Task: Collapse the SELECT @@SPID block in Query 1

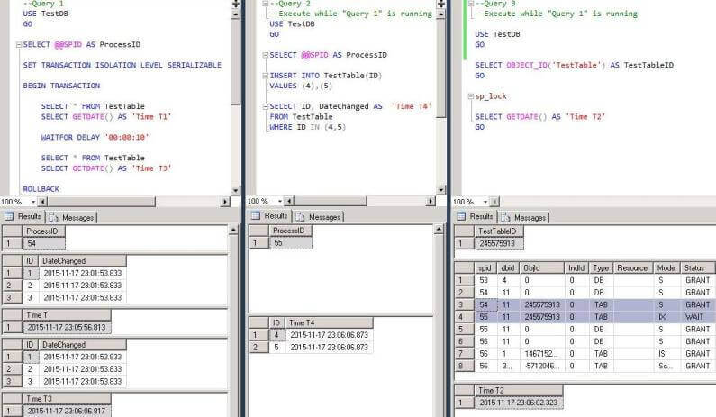Action: 19,45
